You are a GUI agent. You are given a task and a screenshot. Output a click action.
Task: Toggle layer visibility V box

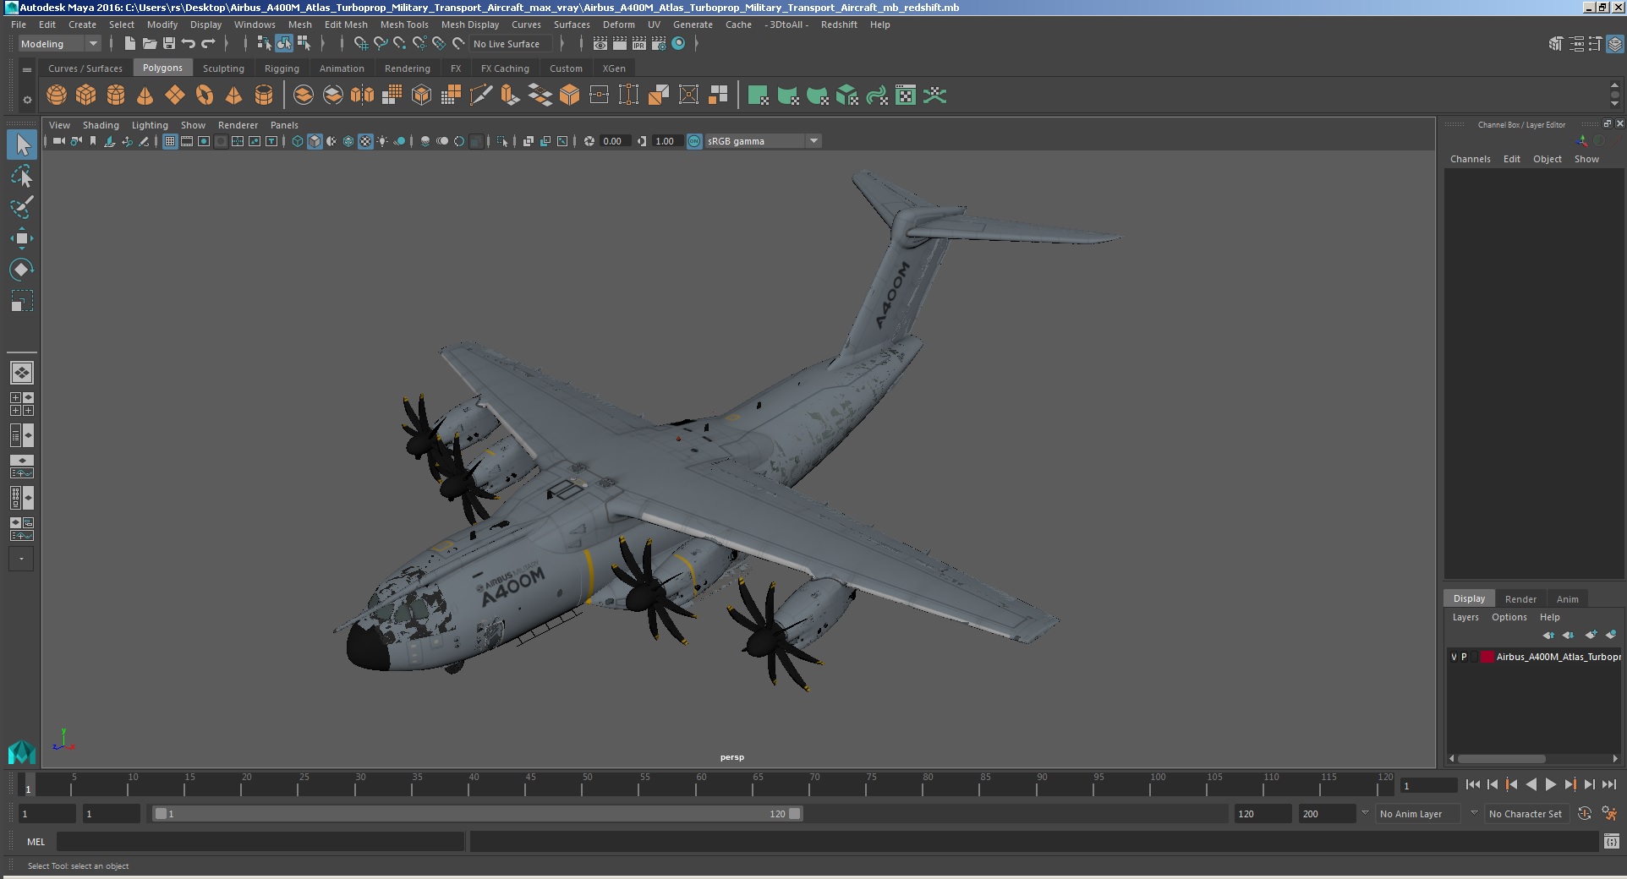1454,657
